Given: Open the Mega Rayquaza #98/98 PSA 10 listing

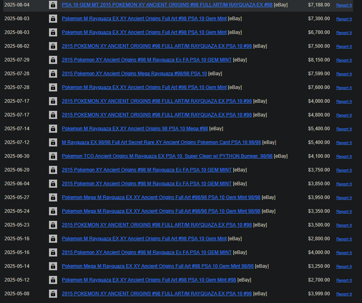Looking at the screenshot, I should tap(134, 74).
